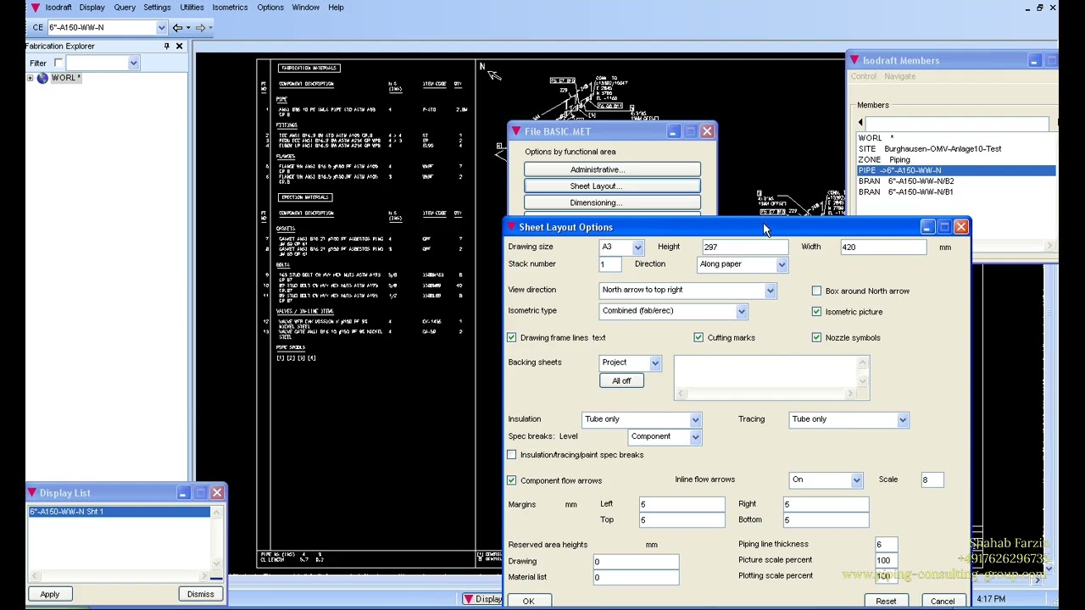
Task: Expand the WORL tree node
Action: pos(31,78)
